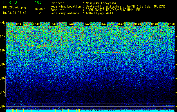The image size is (177, 112).
Task: Click the date stamp 10.03.28 05:40
Action: coord(14,13)
